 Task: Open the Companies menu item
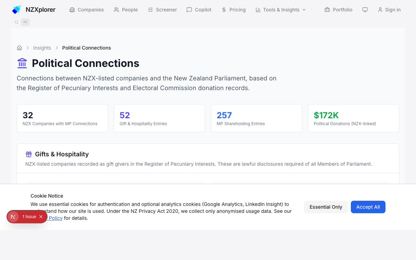(87, 10)
